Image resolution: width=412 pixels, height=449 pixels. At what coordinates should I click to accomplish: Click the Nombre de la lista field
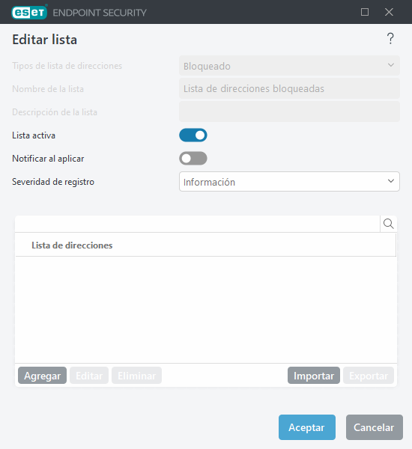pos(289,88)
